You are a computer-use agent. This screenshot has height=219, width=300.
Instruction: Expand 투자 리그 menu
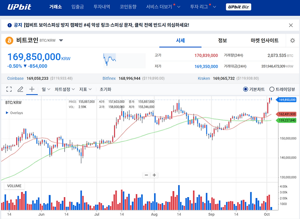click(x=203, y=7)
